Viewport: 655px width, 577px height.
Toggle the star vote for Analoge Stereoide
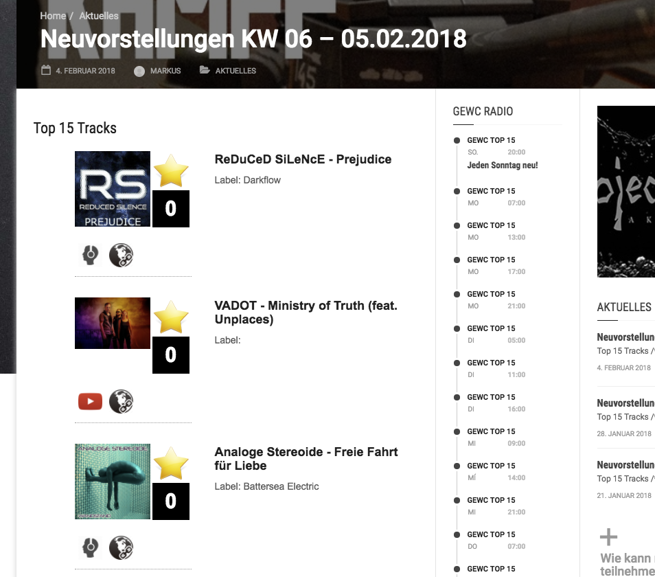(x=171, y=463)
